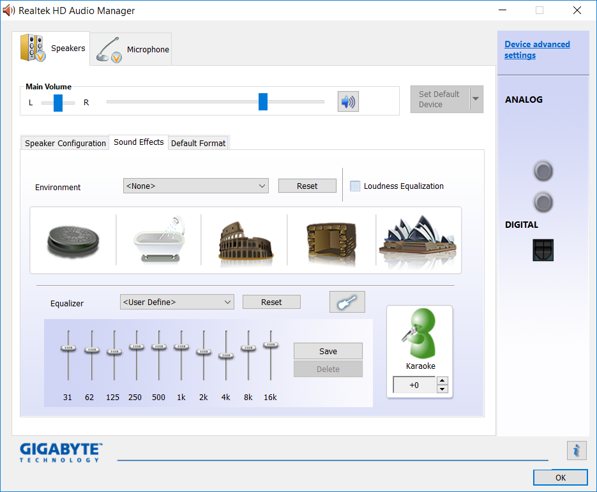Click the ANALOG section label
This screenshot has height=492, width=597.
coord(524,100)
